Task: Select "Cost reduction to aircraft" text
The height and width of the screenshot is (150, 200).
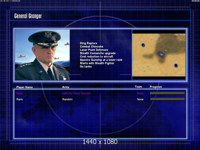Action: pos(96,56)
